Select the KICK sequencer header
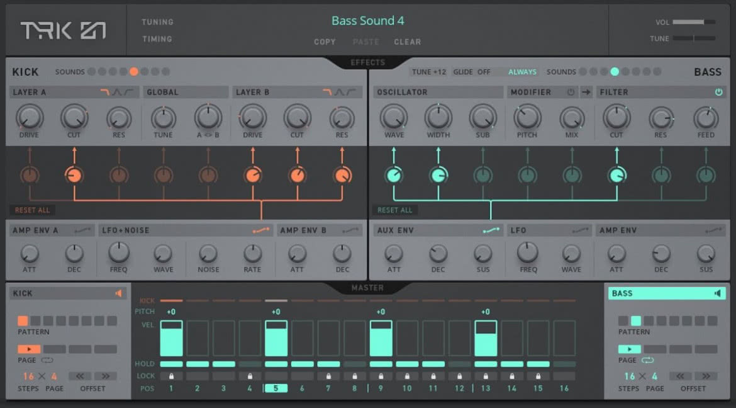The height and width of the screenshot is (408, 736). coord(68,293)
